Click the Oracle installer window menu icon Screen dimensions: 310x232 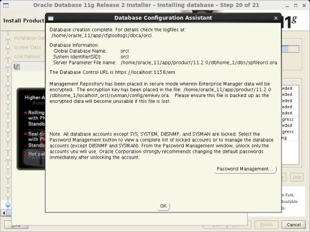(x=6, y=5)
